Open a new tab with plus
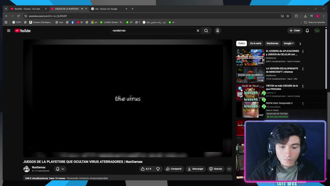The height and width of the screenshot is (186, 330). tap(132, 9)
